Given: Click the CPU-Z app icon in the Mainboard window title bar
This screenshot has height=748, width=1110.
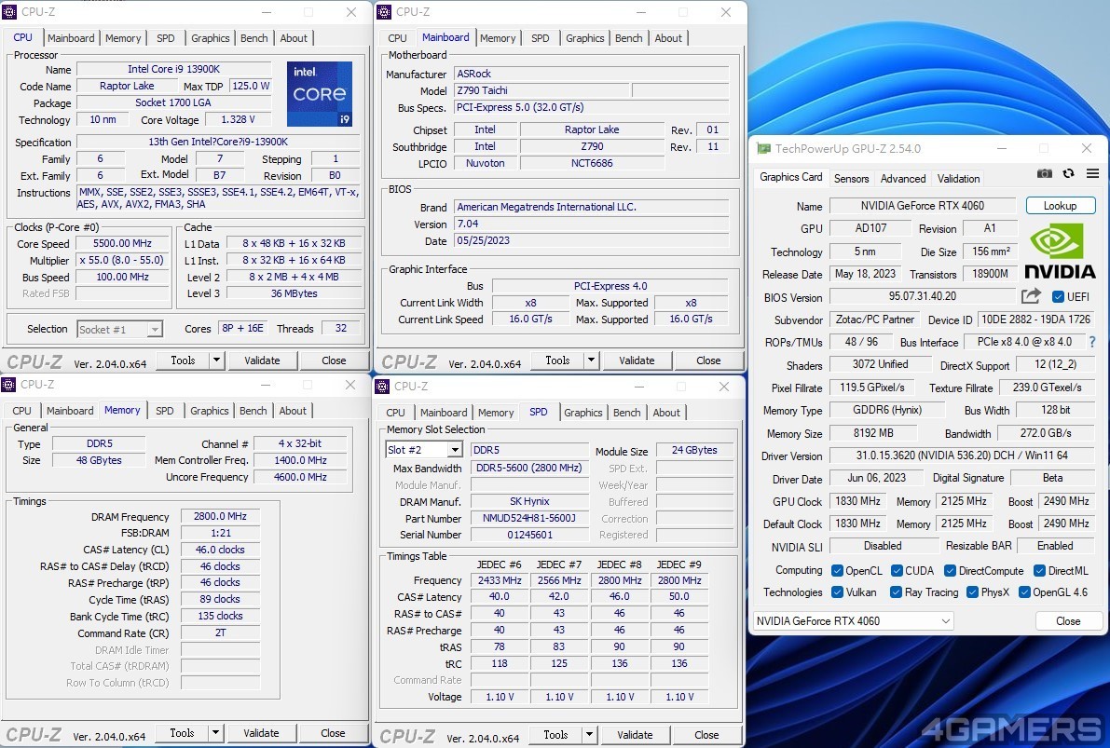Looking at the screenshot, I should (x=384, y=12).
